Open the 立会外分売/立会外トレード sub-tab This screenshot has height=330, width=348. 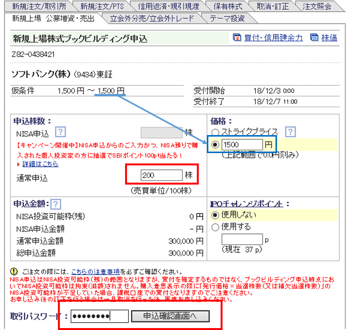click(152, 18)
